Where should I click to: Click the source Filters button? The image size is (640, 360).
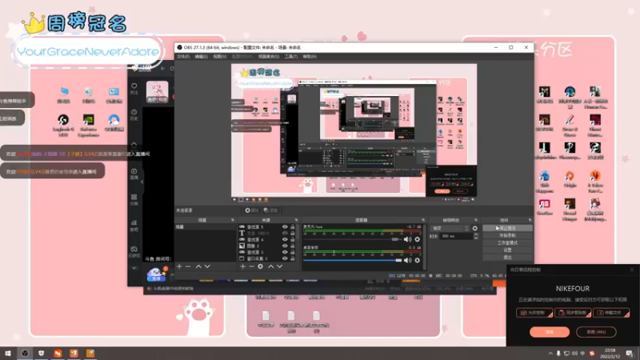[x=270, y=210]
